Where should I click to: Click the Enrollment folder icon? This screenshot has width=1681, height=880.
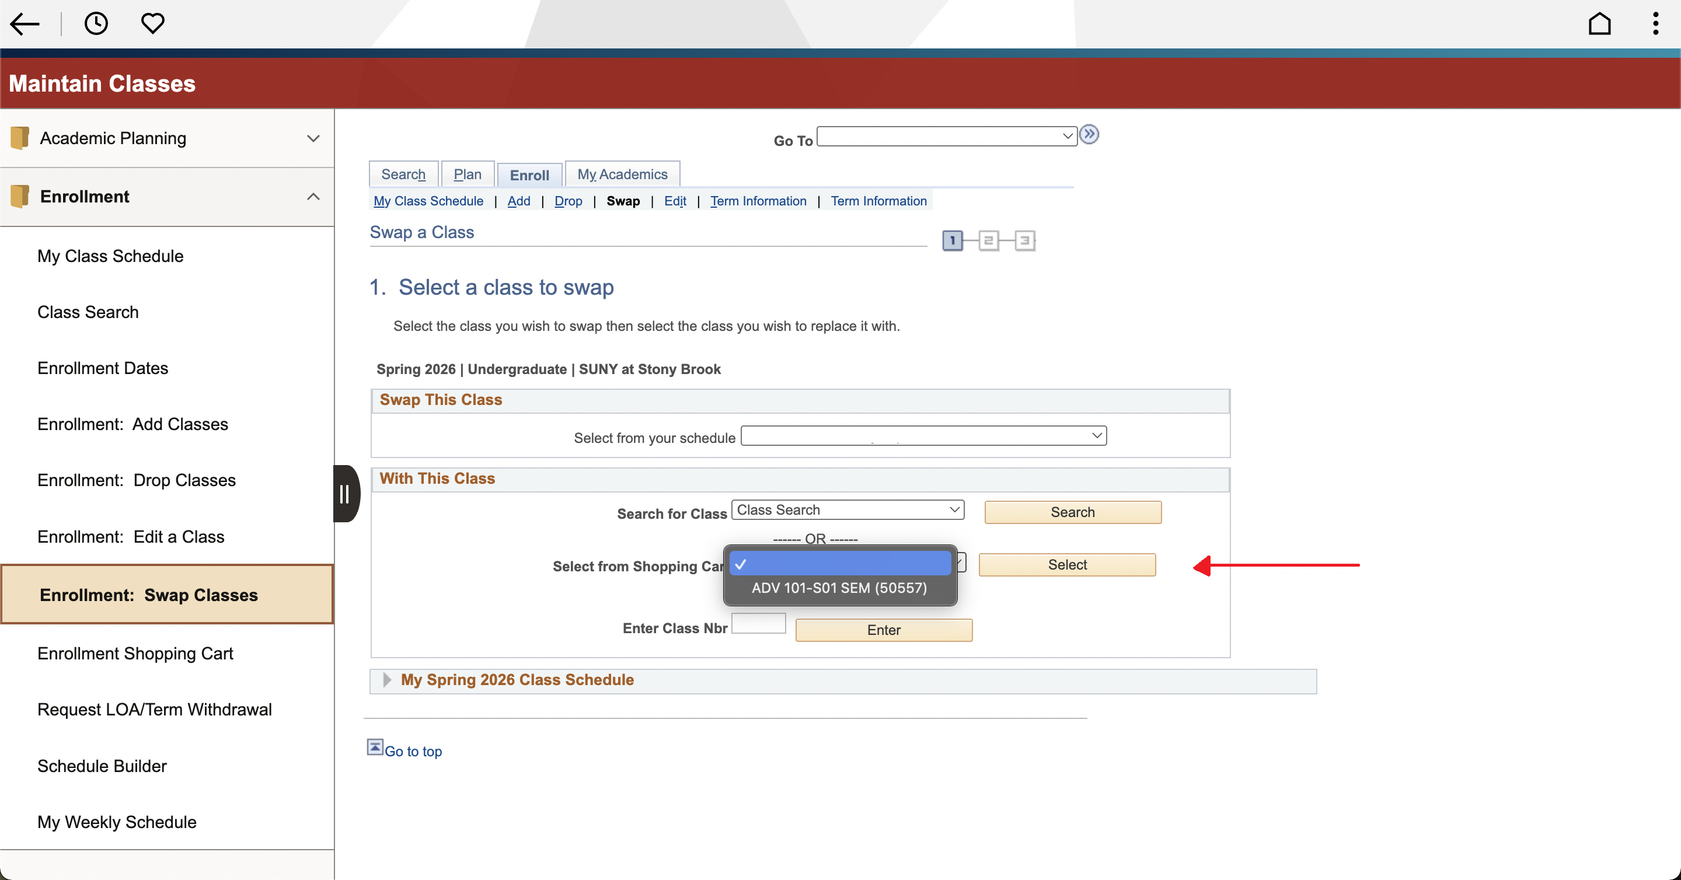pos(20,196)
